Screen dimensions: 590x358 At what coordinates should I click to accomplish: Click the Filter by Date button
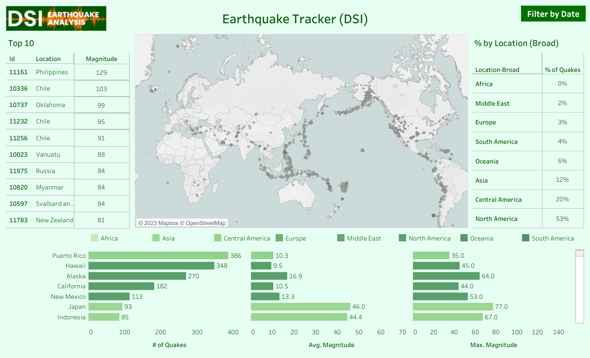(x=553, y=14)
